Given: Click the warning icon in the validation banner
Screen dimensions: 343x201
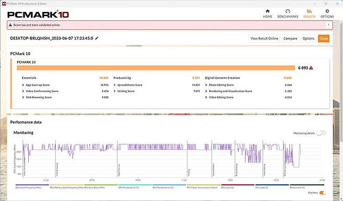Looking at the screenshot, I should [x=10, y=25].
